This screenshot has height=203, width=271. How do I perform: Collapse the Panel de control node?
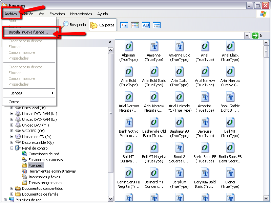[x=12, y=148]
